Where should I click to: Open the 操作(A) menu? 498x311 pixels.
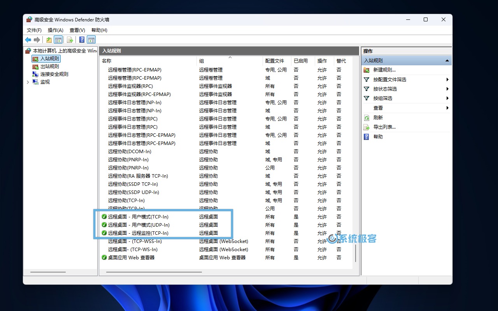click(x=56, y=30)
